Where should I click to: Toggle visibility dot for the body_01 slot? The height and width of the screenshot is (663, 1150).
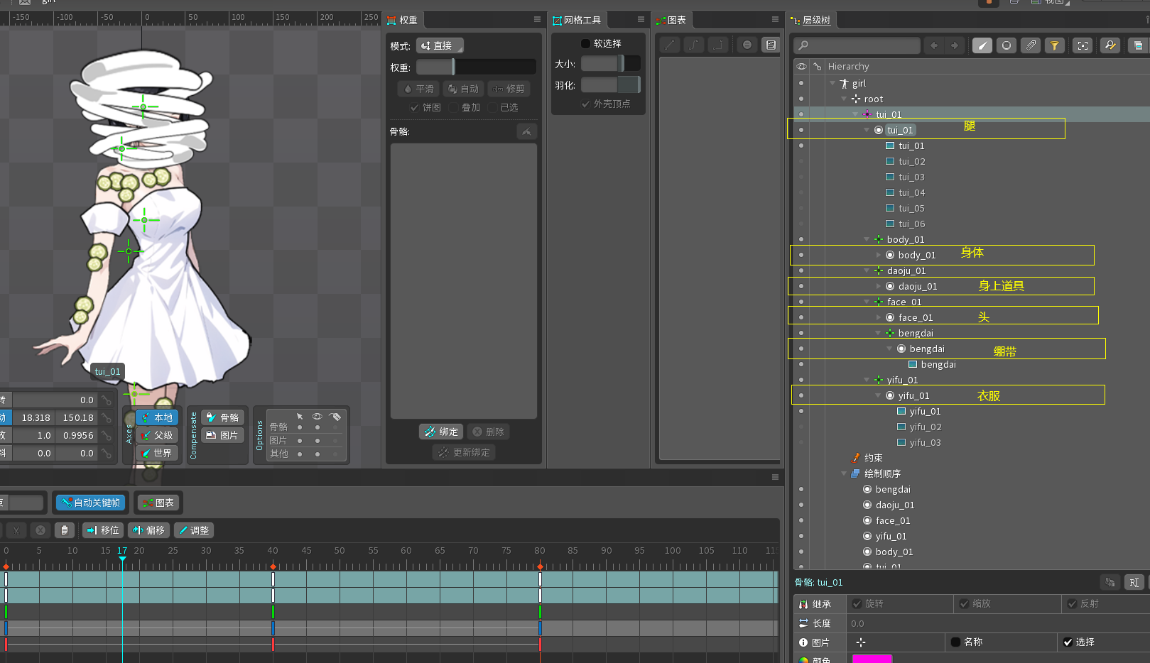[801, 255]
